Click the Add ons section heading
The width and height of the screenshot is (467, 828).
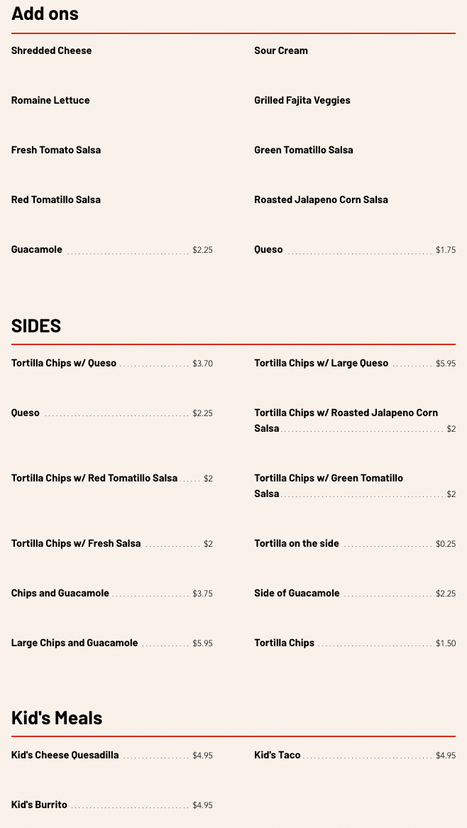tap(45, 13)
